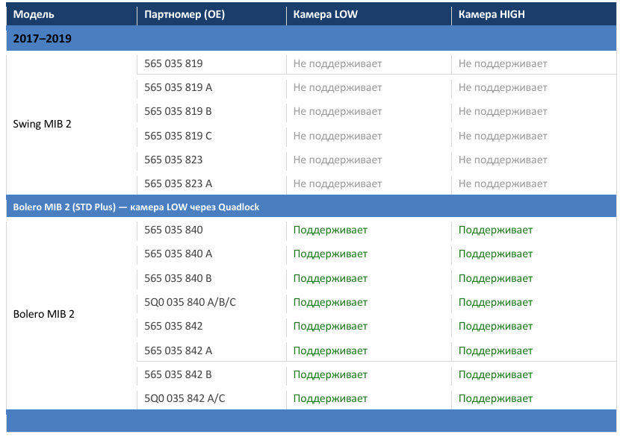This screenshot has width=620, height=440.
Task: Select part number '565 035 840 A'
Action: pos(178,254)
